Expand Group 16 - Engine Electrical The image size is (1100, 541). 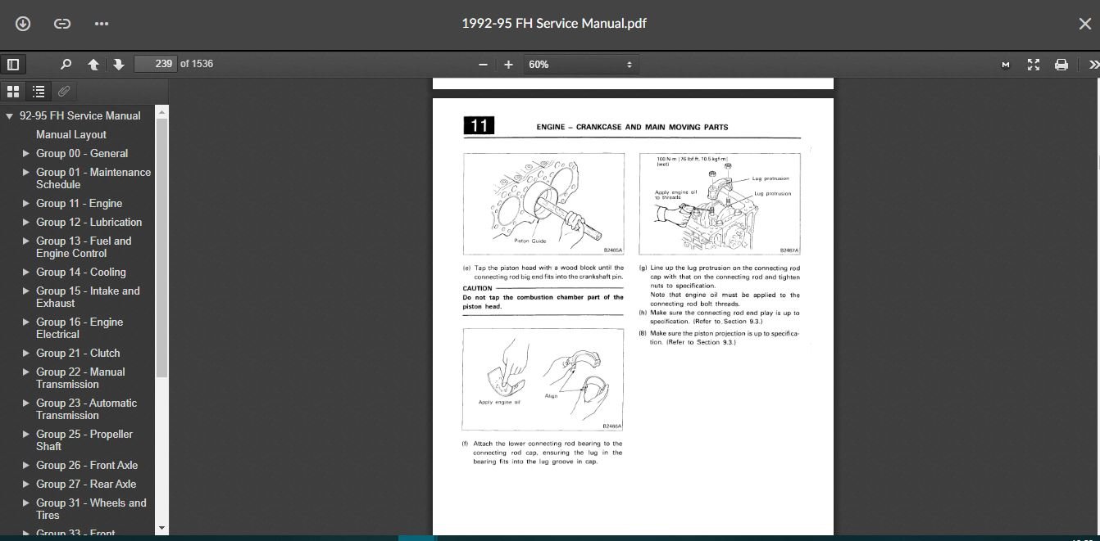[27, 322]
